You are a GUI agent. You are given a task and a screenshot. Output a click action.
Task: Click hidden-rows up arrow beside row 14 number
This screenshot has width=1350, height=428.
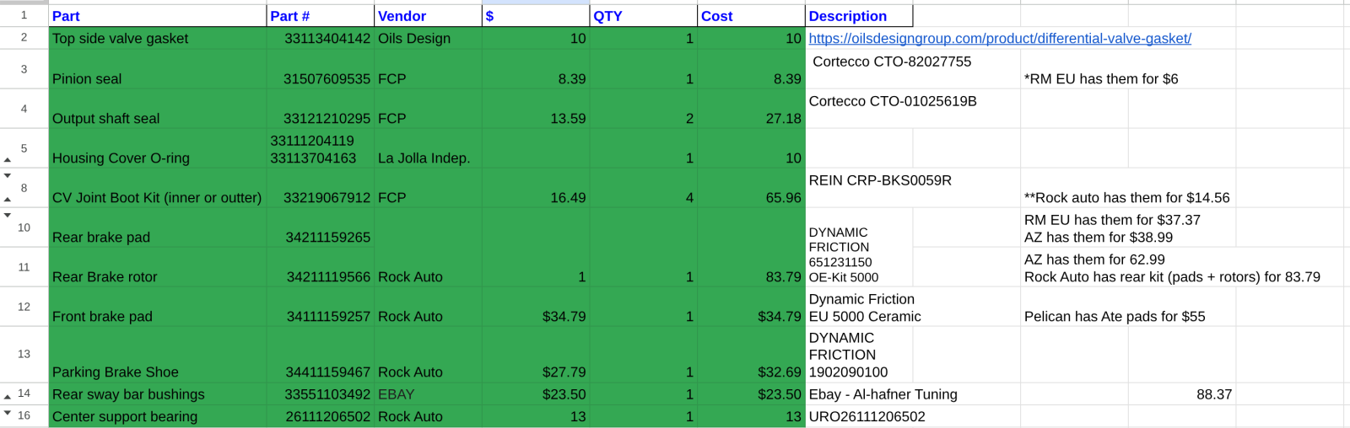coord(8,396)
